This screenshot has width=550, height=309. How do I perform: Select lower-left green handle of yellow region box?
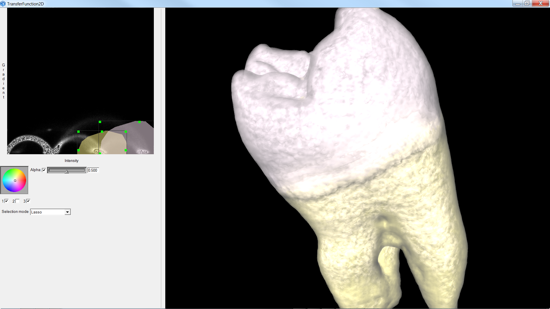tap(78, 150)
